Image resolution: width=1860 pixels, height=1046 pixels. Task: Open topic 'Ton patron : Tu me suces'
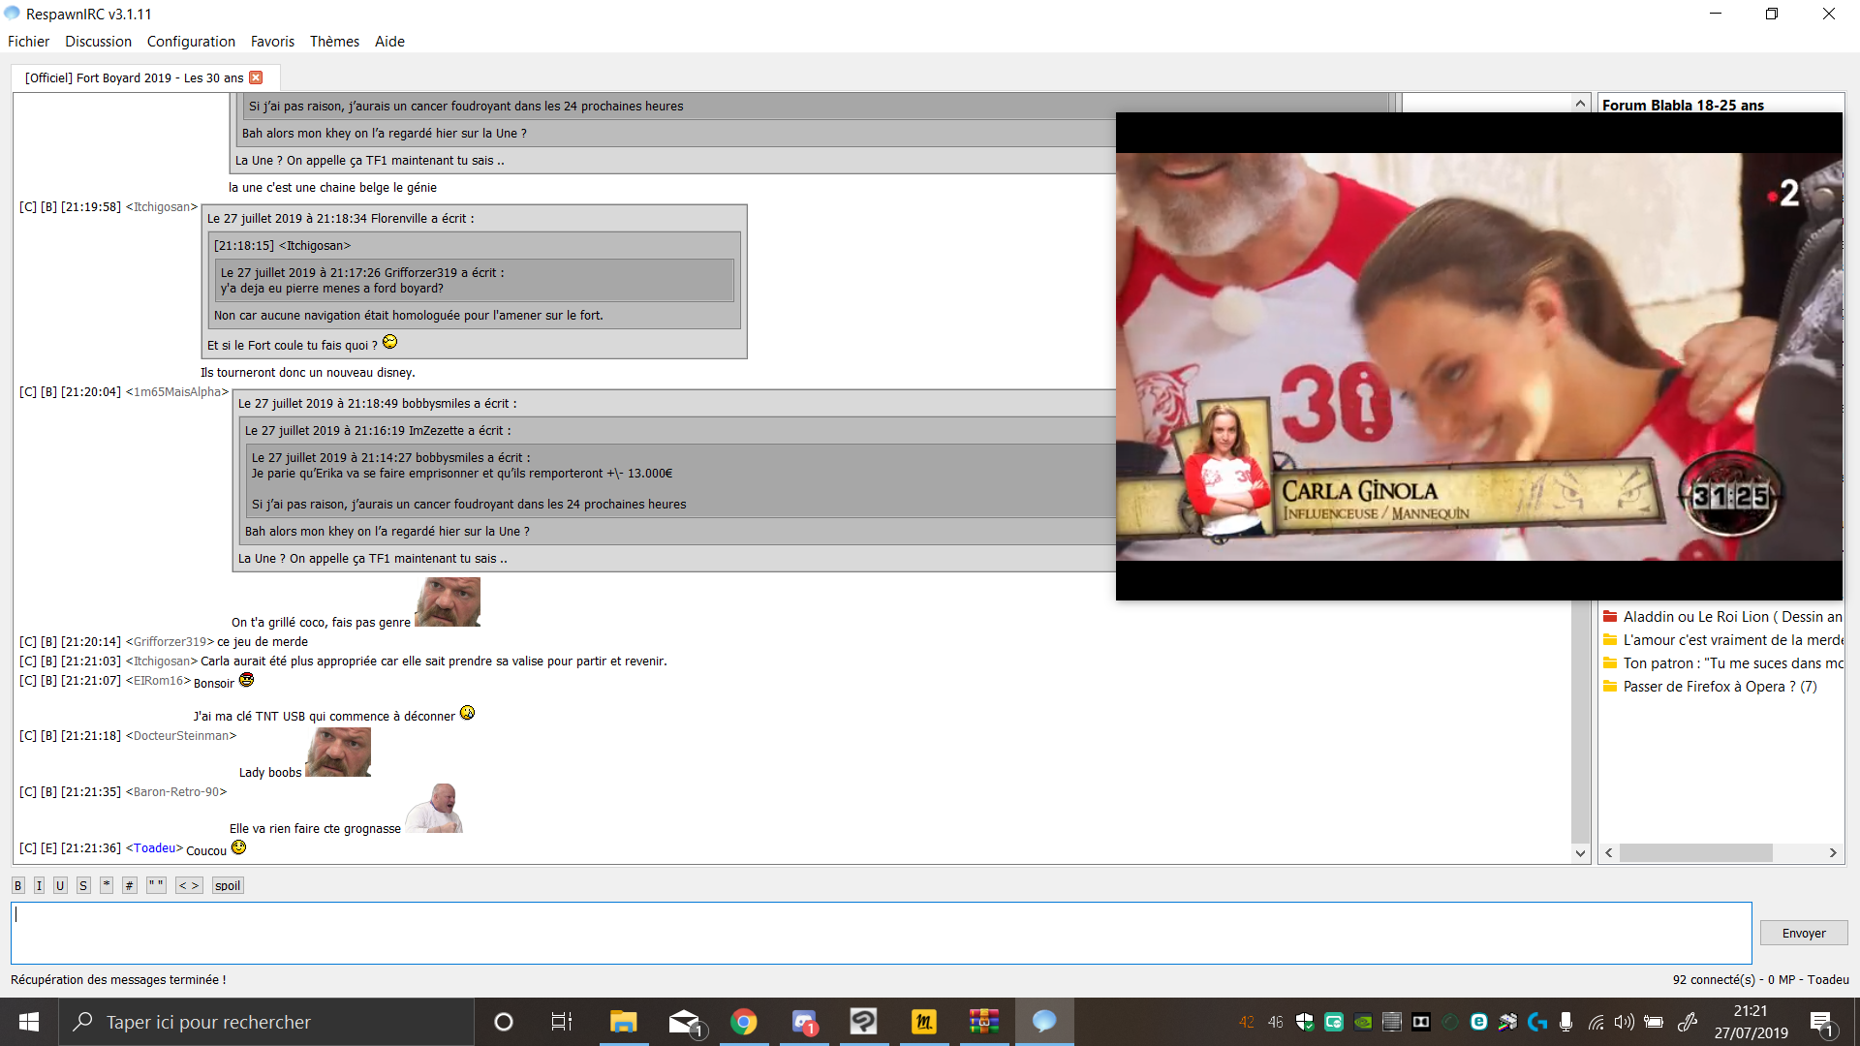[x=1733, y=663]
